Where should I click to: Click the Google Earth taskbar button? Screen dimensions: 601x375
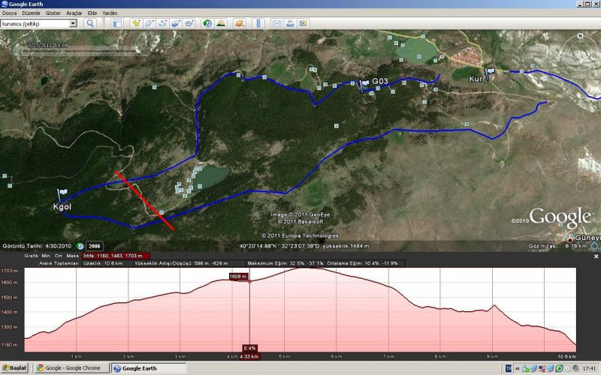[149, 368]
